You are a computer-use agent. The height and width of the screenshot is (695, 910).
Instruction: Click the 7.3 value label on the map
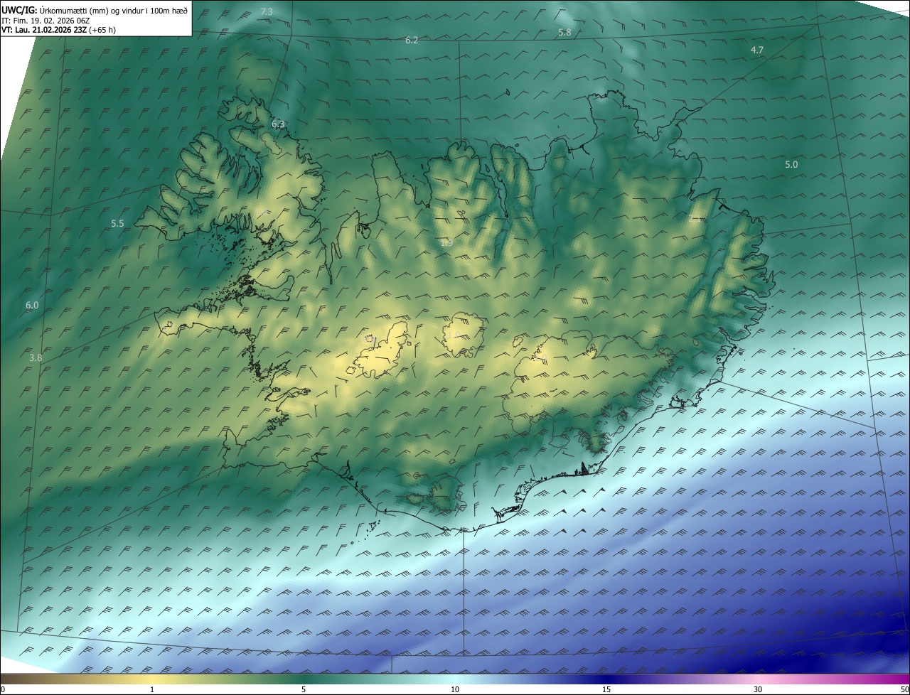267,12
